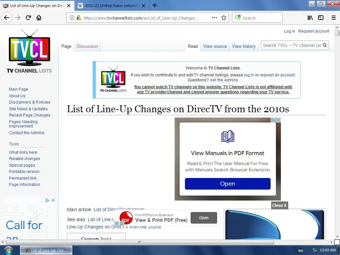340x255 pixels.
Task: Open Related changes link
Action: [x=25, y=158]
